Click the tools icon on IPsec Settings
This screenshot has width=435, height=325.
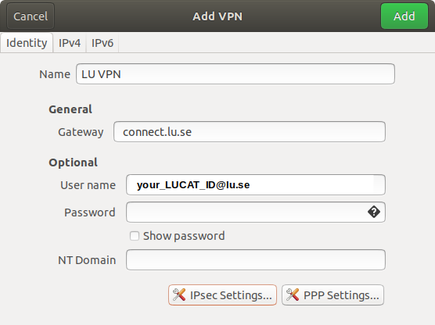click(179, 295)
